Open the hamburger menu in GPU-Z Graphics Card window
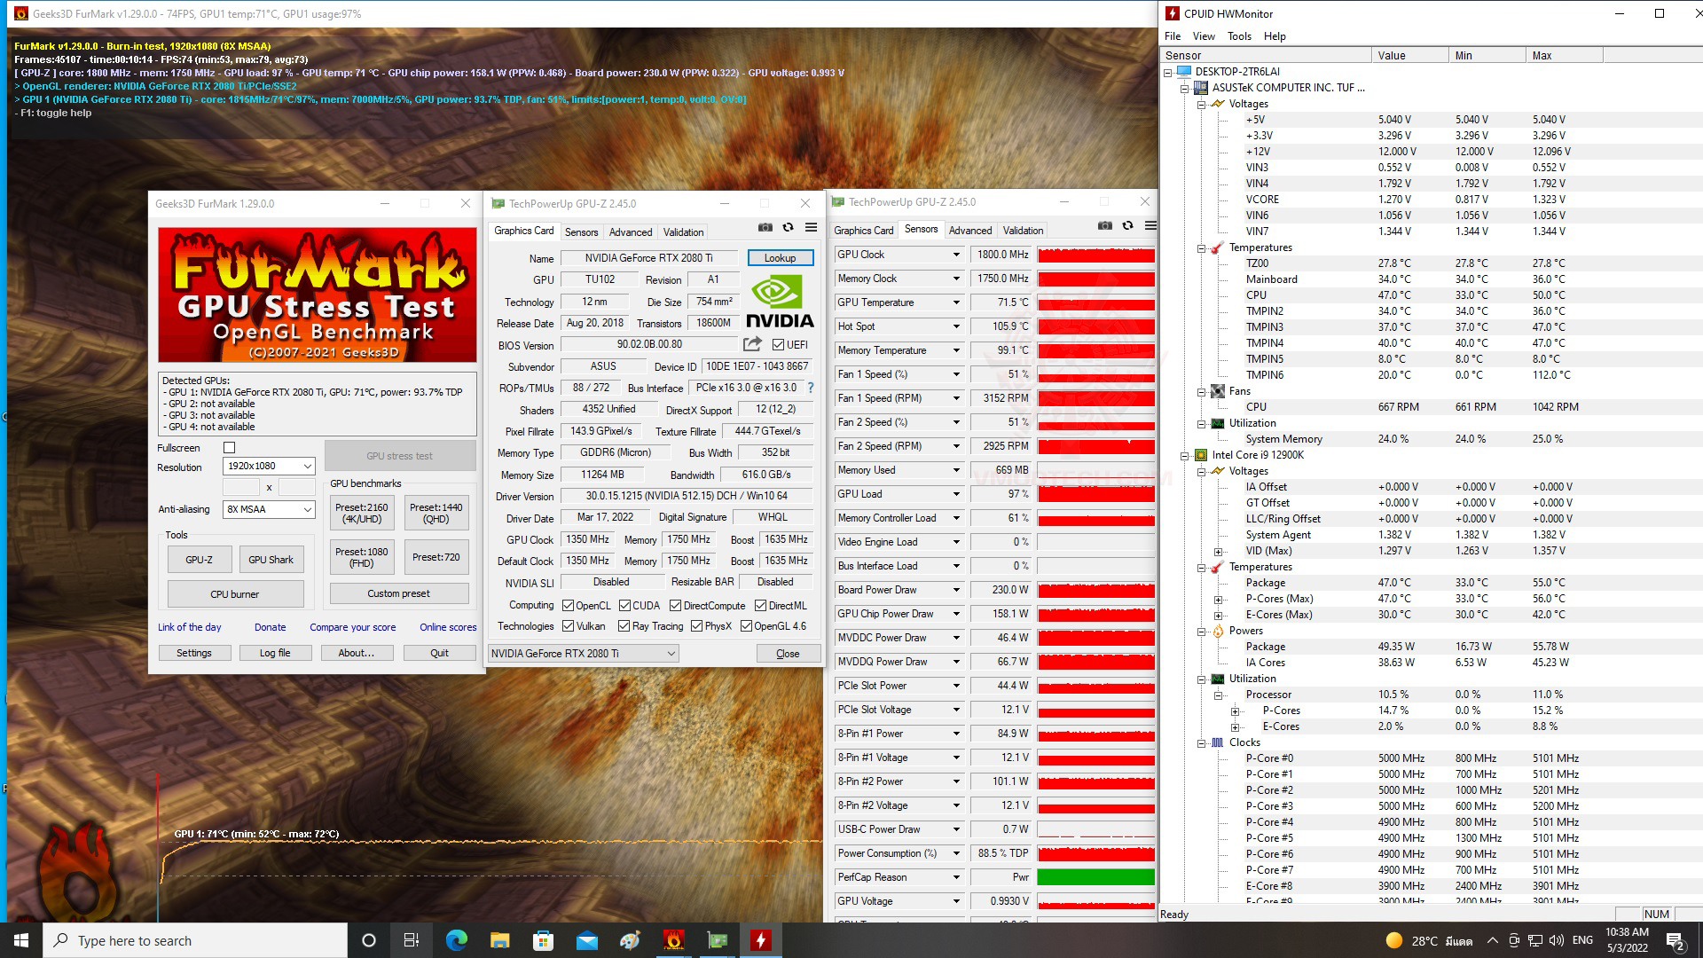Screen dimensions: 1703x958 [x=811, y=228]
